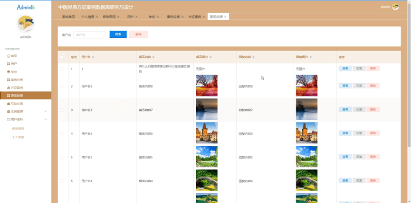Click the 方证案例 chart icon in sidebar
411x203 pixels.
click(x=9, y=88)
